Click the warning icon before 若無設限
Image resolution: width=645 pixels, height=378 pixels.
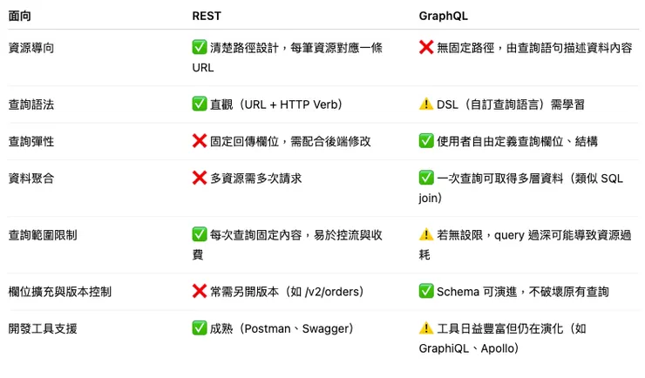point(426,235)
